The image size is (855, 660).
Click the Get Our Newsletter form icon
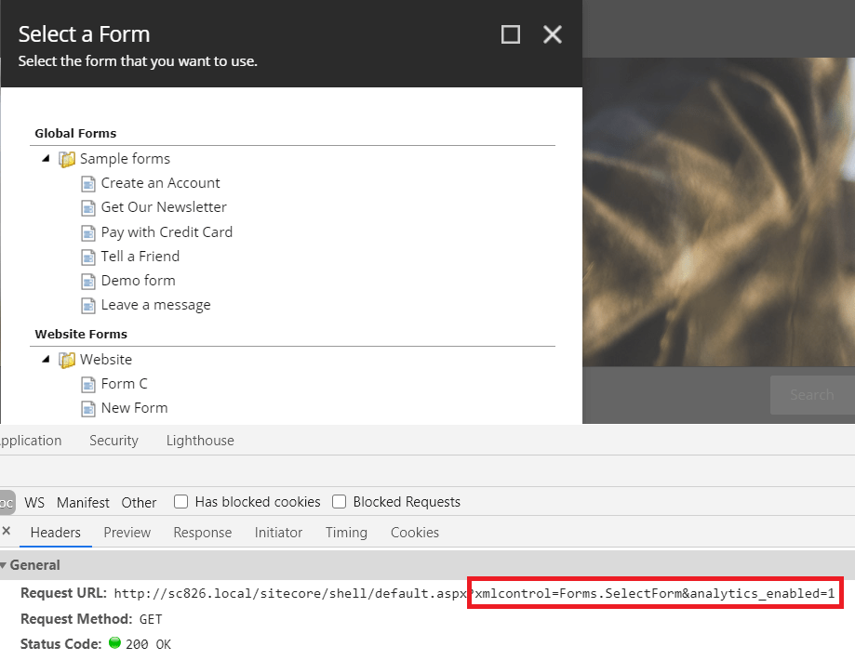tap(88, 207)
